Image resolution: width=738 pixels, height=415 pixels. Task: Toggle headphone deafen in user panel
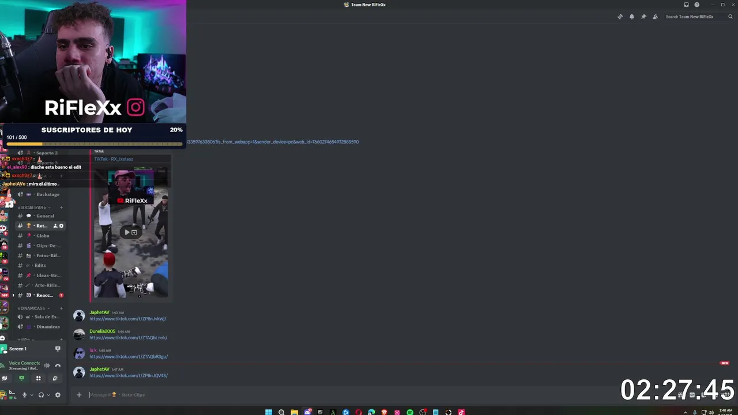tap(41, 395)
